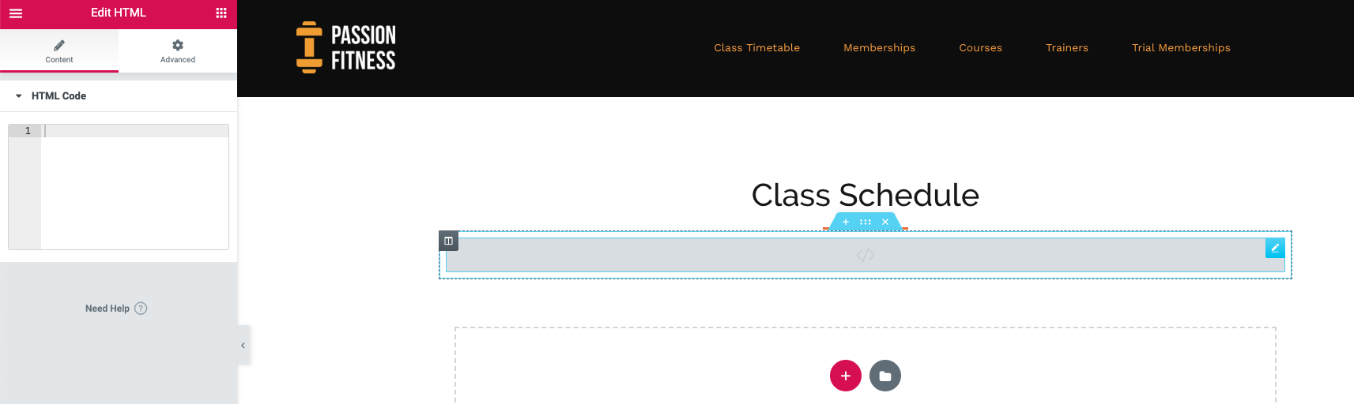Click the blue edit widget pencil icon
The width and height of the screenshot is (1354, 404).
[x=1275, y=248]
